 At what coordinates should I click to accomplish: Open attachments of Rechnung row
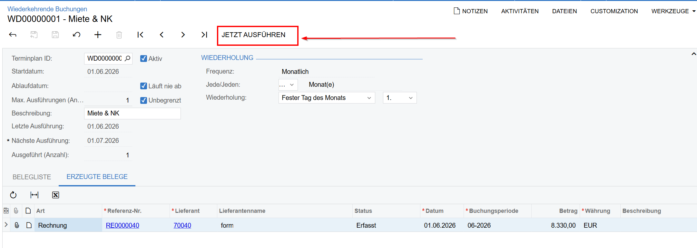pyautogui.click(x=17, y=225)
